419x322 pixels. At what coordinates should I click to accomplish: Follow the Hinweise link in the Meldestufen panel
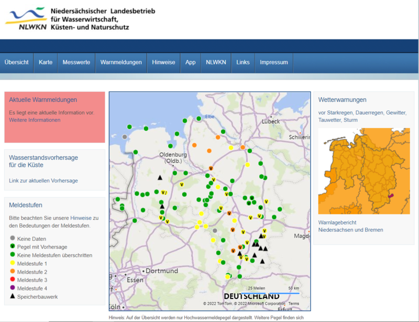(x=81, y=218)
